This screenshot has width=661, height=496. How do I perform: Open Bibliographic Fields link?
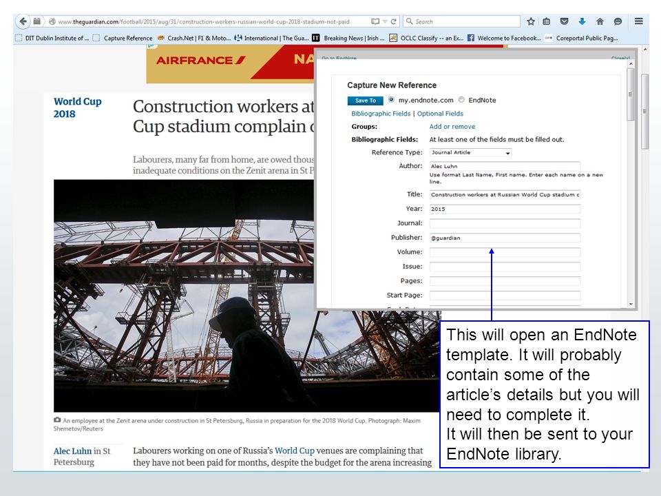[381, 114]
